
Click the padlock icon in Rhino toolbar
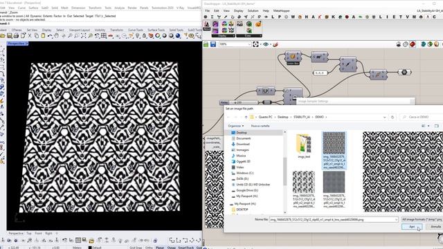pyautogui.click(x=145, y=36)
